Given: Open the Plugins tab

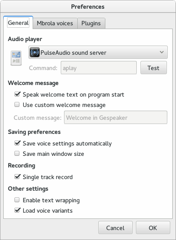Looking at the screenshot, I should pyautogui.click(x=91, y=23).
